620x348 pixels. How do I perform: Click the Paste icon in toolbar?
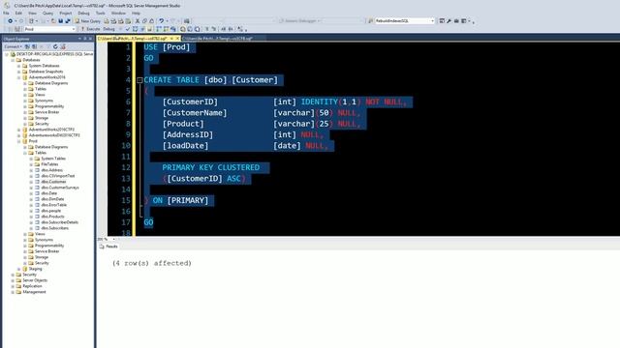[151, 21]
